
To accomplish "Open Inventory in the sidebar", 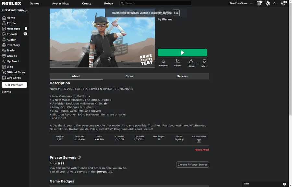I will click(x=11, y=45).
